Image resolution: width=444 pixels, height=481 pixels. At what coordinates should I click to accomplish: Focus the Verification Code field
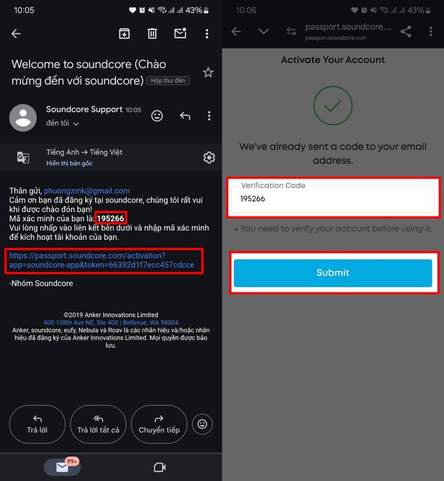333,199
